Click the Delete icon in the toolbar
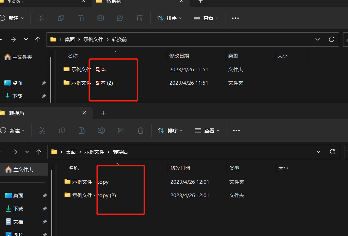Screen dimensions: 348x236 point(139,18)
